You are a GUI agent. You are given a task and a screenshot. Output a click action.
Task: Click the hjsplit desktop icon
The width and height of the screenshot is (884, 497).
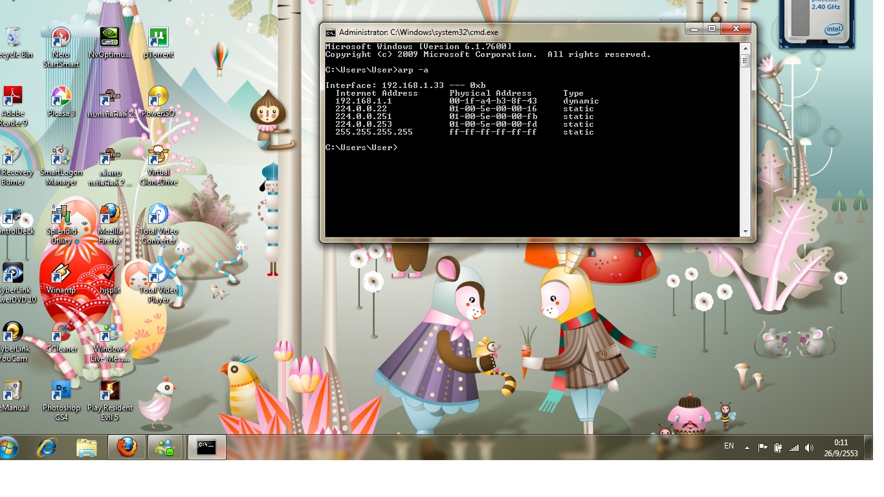point(110,278)
